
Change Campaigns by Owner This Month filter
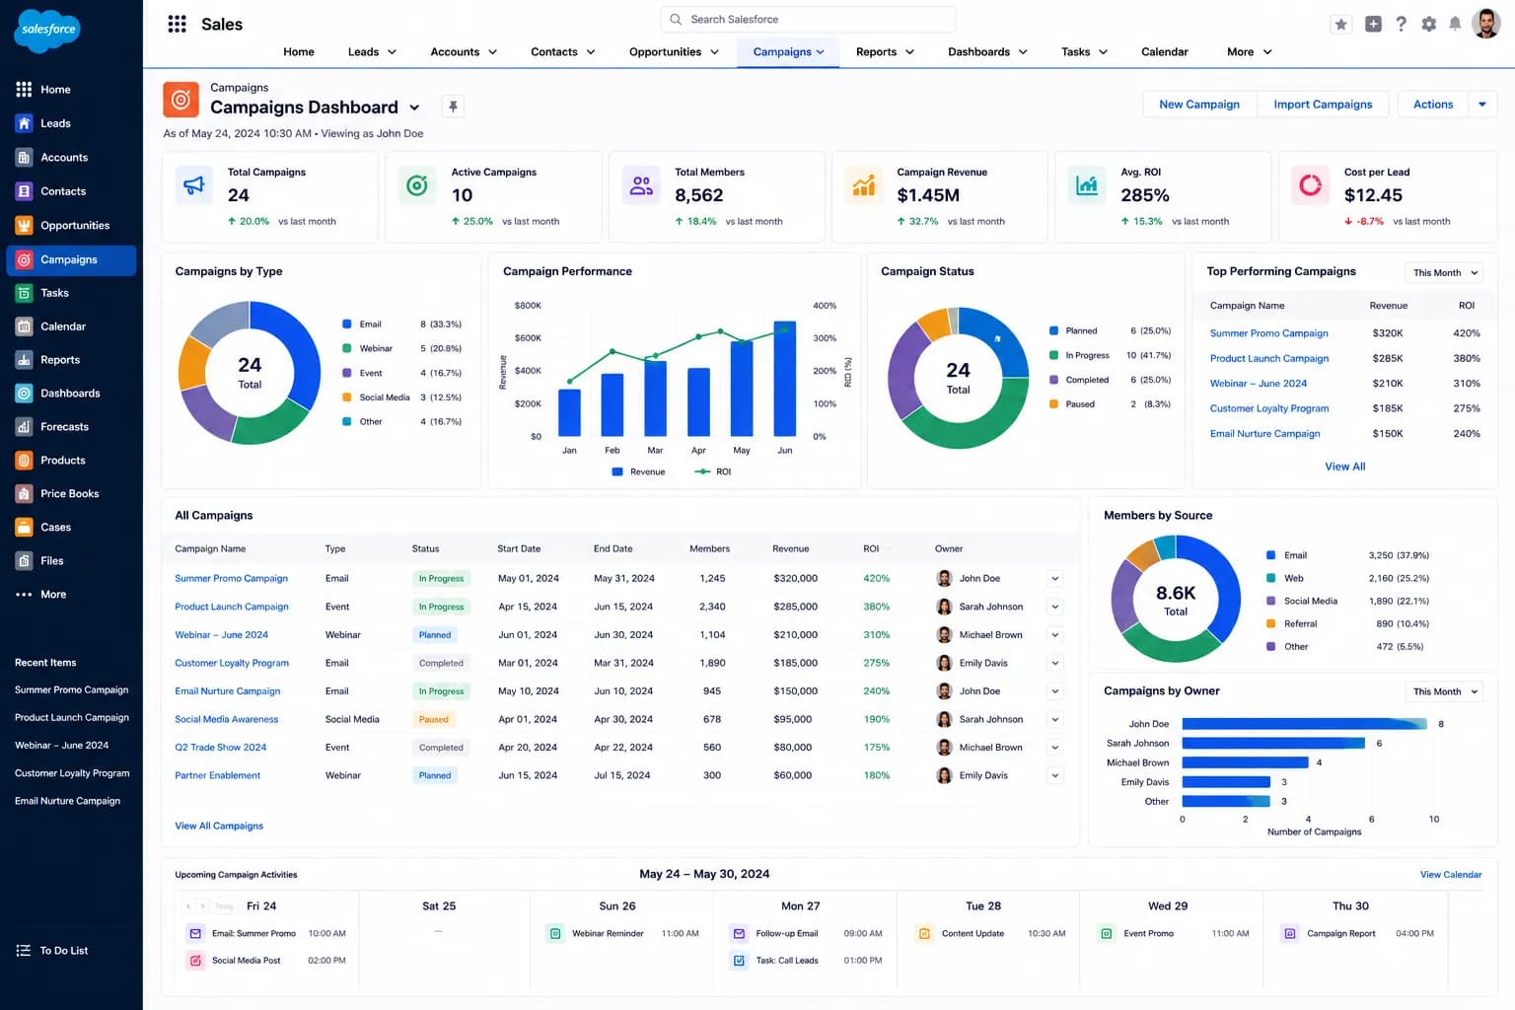pyautogui.click(x=1445, y=691)
